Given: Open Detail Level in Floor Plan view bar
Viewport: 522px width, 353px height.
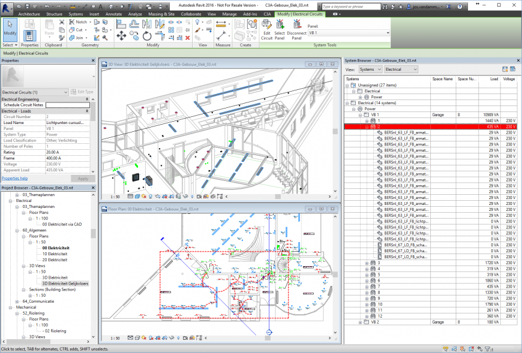Looking at the screenshot, I should 131,338.
